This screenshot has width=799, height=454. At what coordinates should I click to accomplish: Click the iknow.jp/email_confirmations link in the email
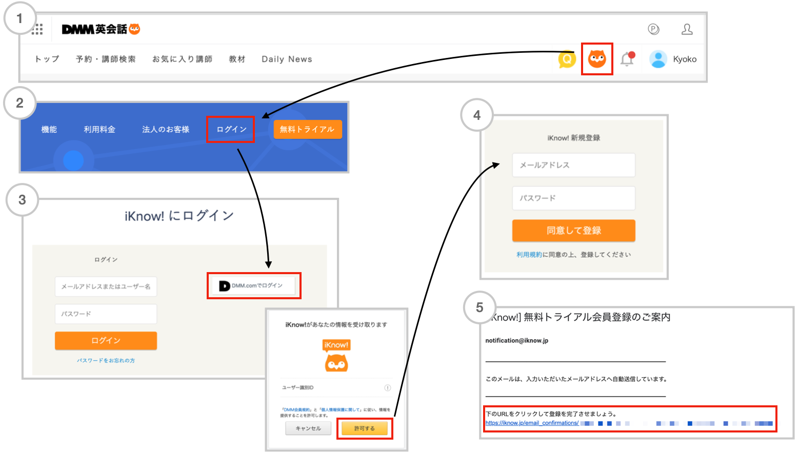(532, 423)
